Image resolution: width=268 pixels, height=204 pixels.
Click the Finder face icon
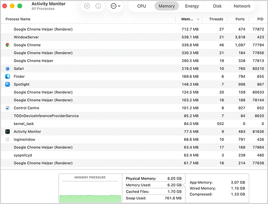click(8, 77)
